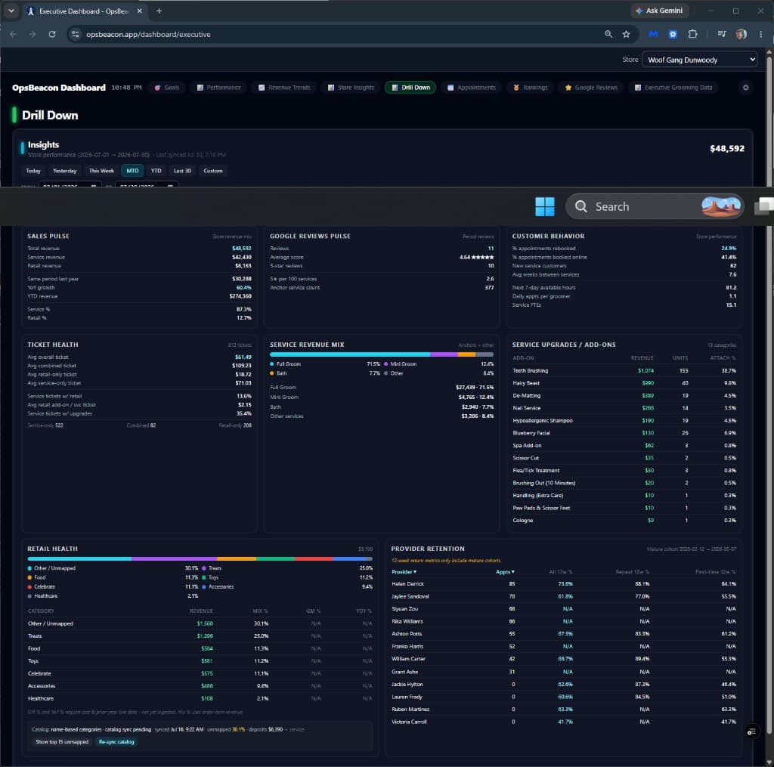This screenshot has width=774, height=767.
Task: Go to the Appointments tab
Action: point(471,88)
